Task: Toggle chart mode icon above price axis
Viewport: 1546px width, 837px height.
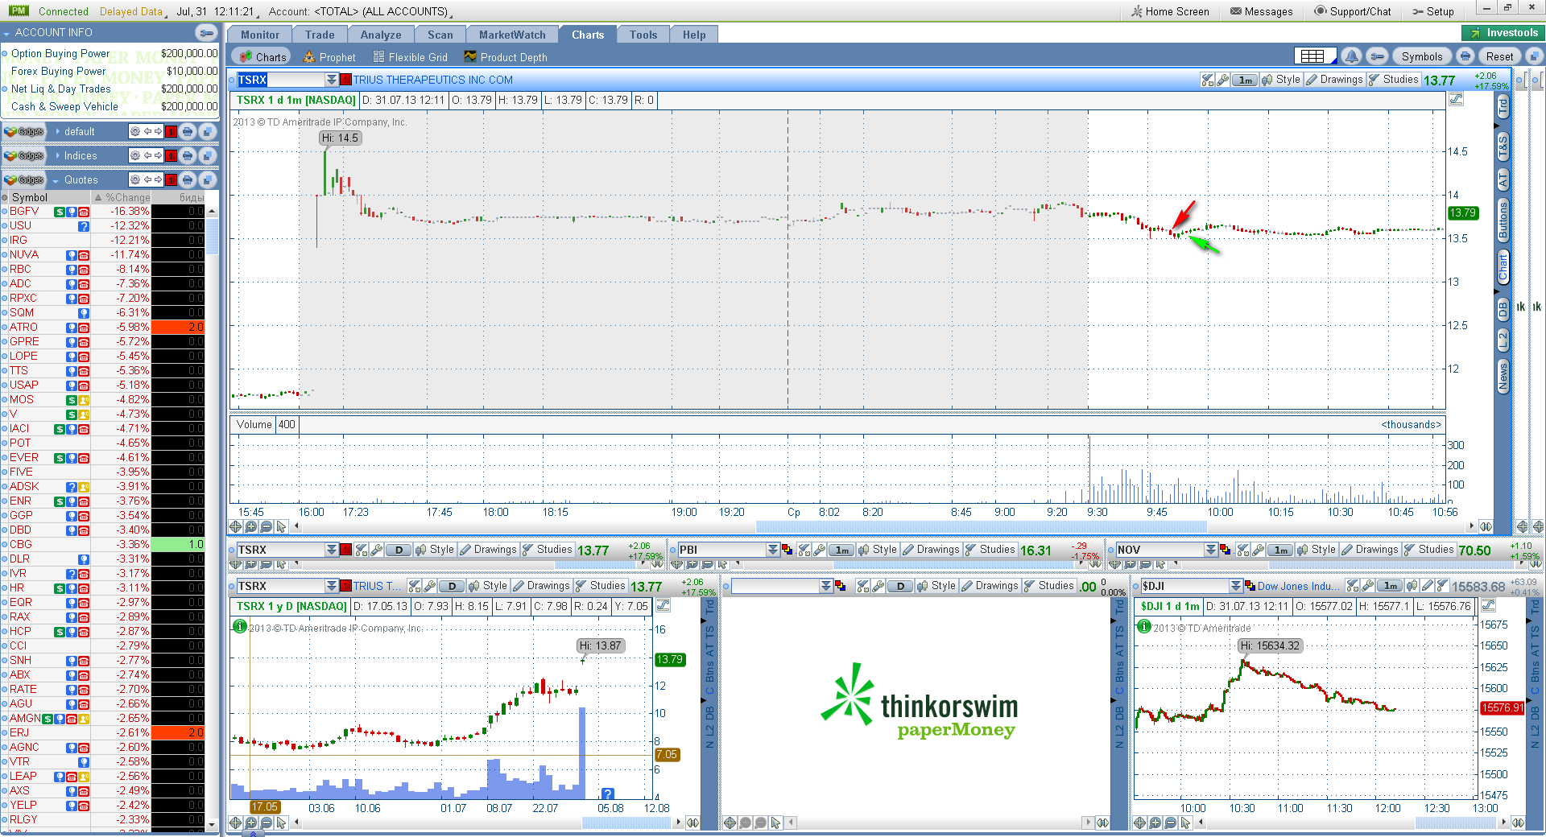Action: [1456, 100]
